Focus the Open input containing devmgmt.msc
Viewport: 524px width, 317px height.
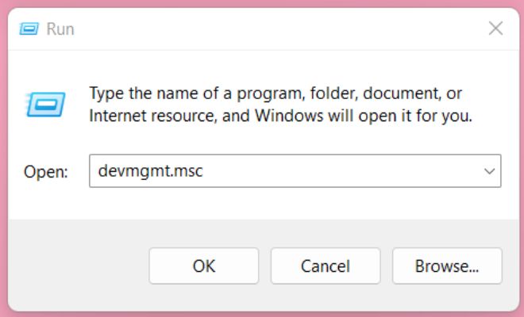[295, 171]
